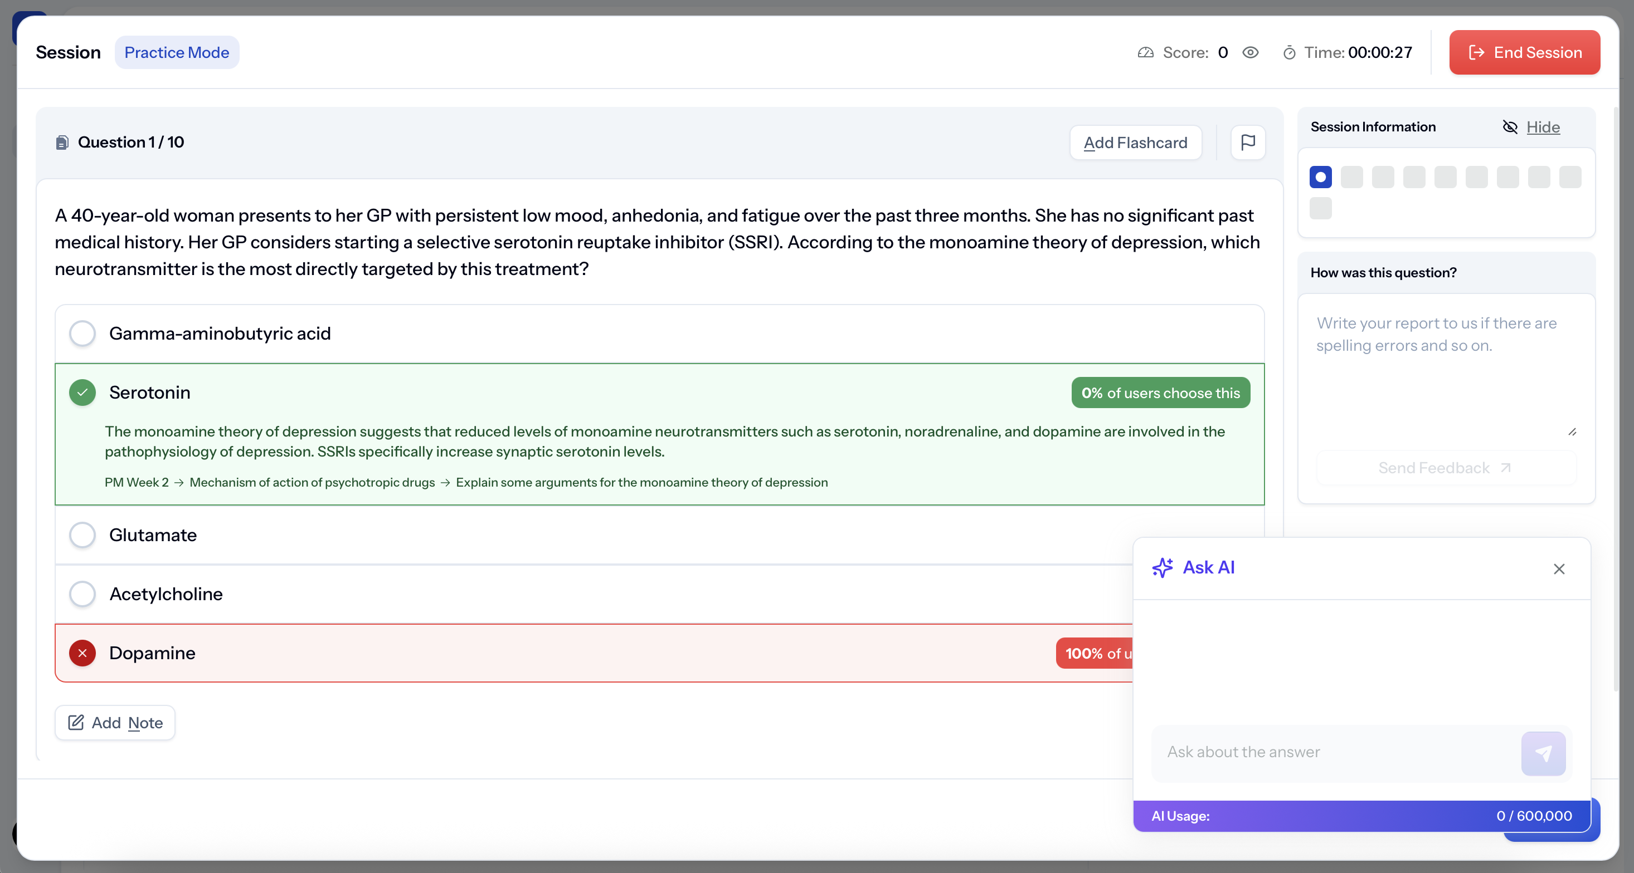Toggle score visibility eye icon
This screenshot has height=873, width=1634.
point(1250,52)
